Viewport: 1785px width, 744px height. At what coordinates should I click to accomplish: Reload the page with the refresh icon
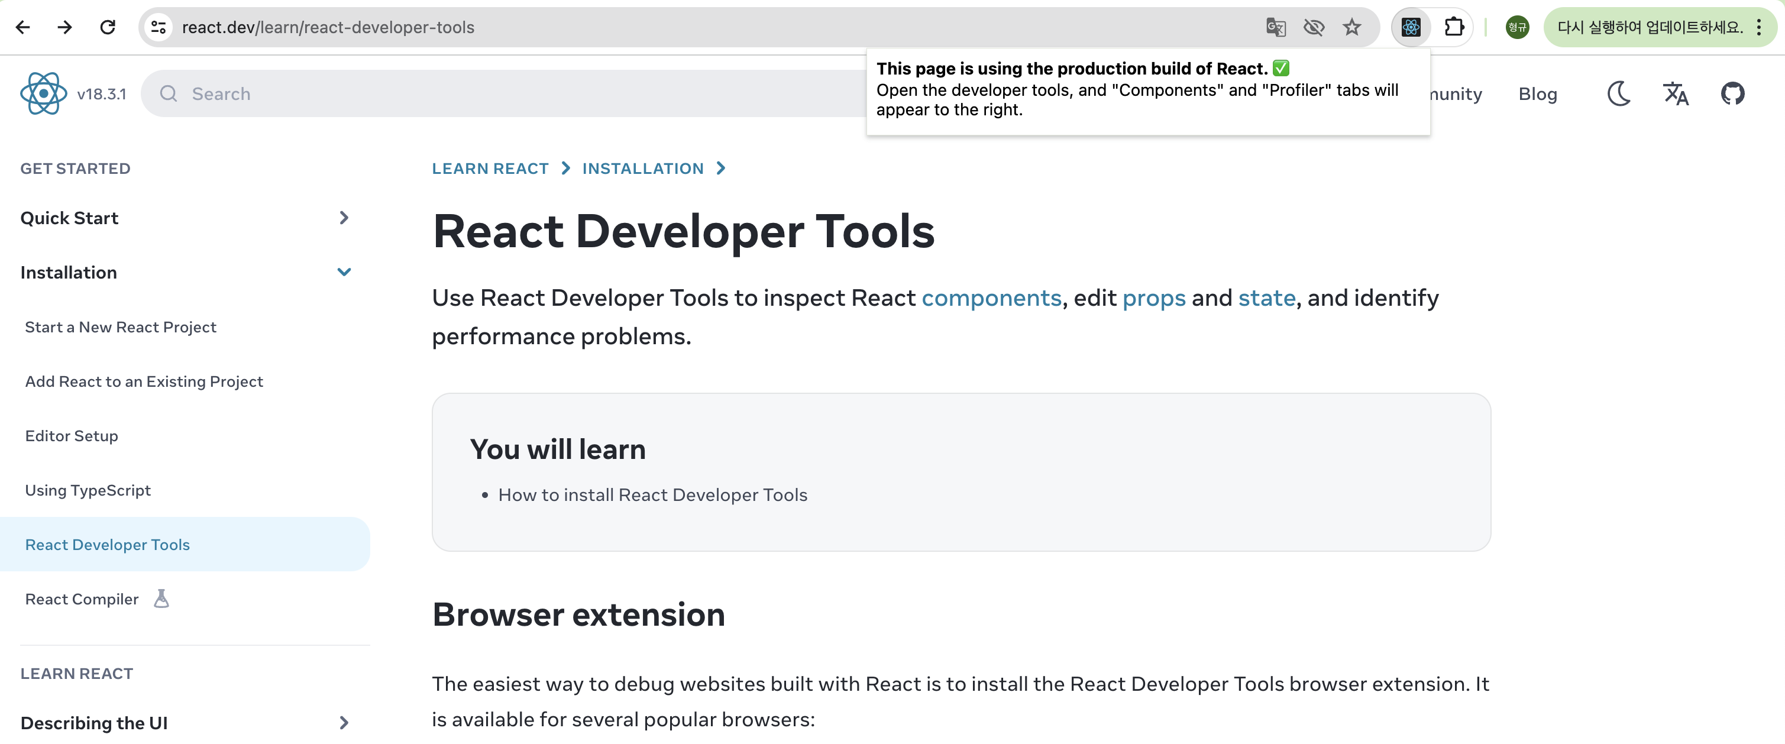(108, 27)
